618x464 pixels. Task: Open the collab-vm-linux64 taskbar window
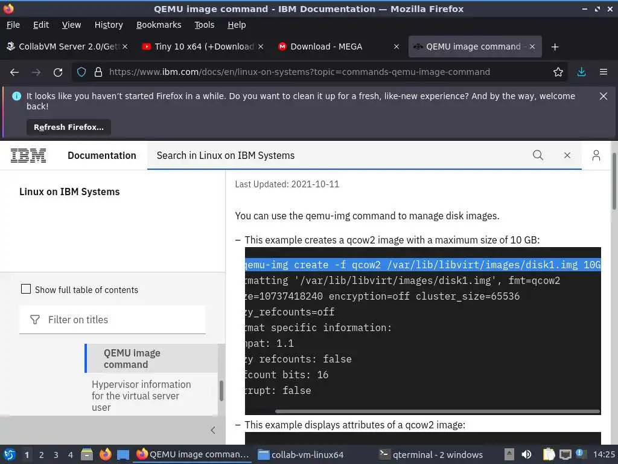301,454
